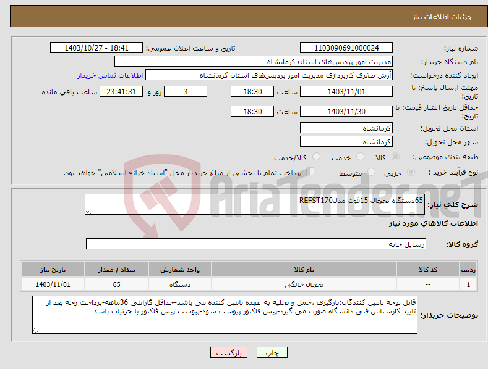Click the quantity cell showing 65
The height and width of the screenshot is (369, 488).
point(116,284)
